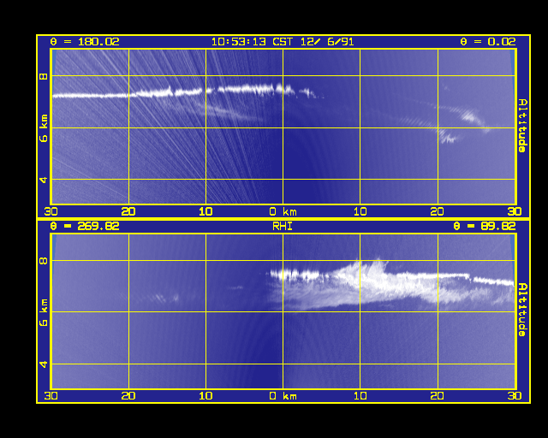This screenshot has width=548, height=438.
Task: Click upper panel's 20 range label on θ=0.02 side
Action: click(438, 211)
